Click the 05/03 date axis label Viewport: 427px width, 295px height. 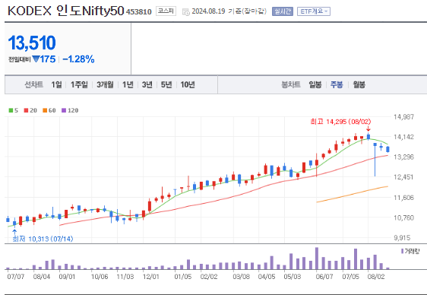(x=293, y=277)
